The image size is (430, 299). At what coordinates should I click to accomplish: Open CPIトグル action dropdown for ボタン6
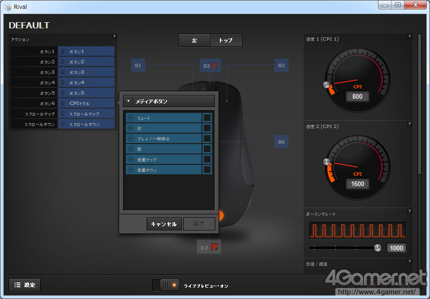[x=86, y=103]
